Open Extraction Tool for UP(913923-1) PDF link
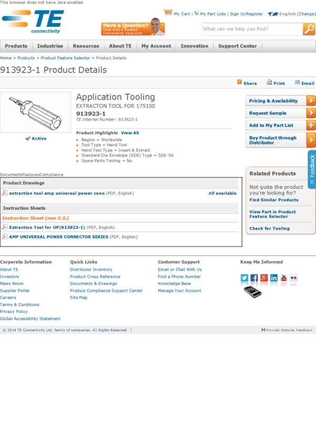316x447 pixels. [x=47, y=228]
